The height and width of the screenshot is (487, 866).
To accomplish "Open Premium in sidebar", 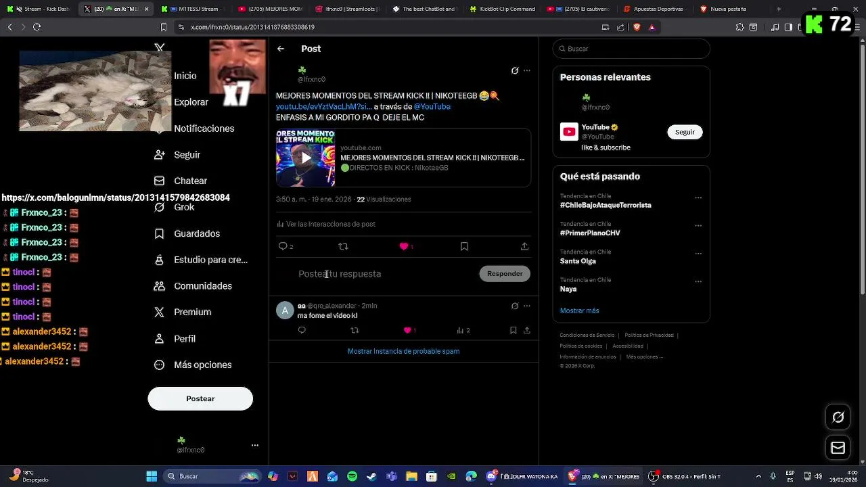I will tap(192, 312).
